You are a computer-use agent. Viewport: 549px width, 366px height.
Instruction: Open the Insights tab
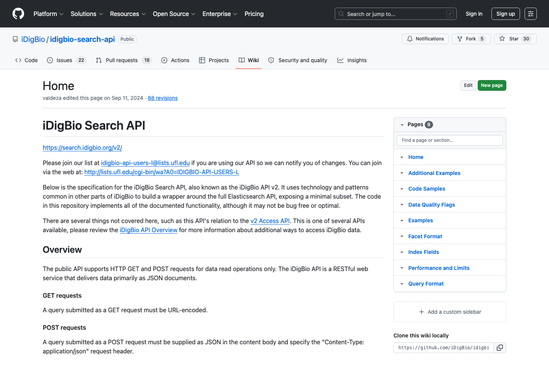point(352,60)
